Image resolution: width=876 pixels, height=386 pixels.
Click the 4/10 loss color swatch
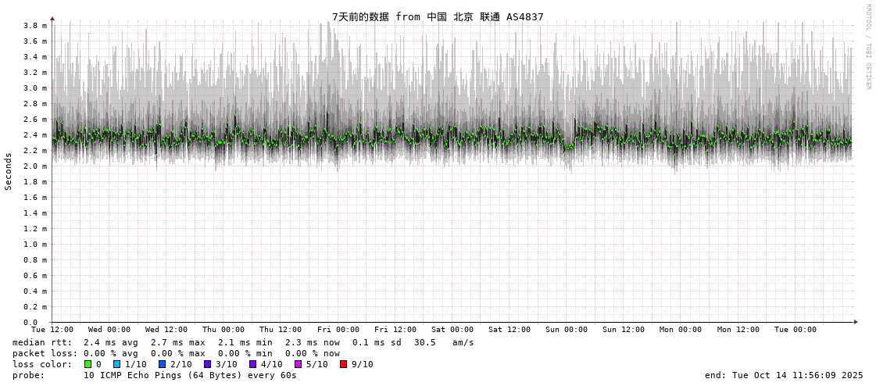pyautogui.click(x=252, y=364)
